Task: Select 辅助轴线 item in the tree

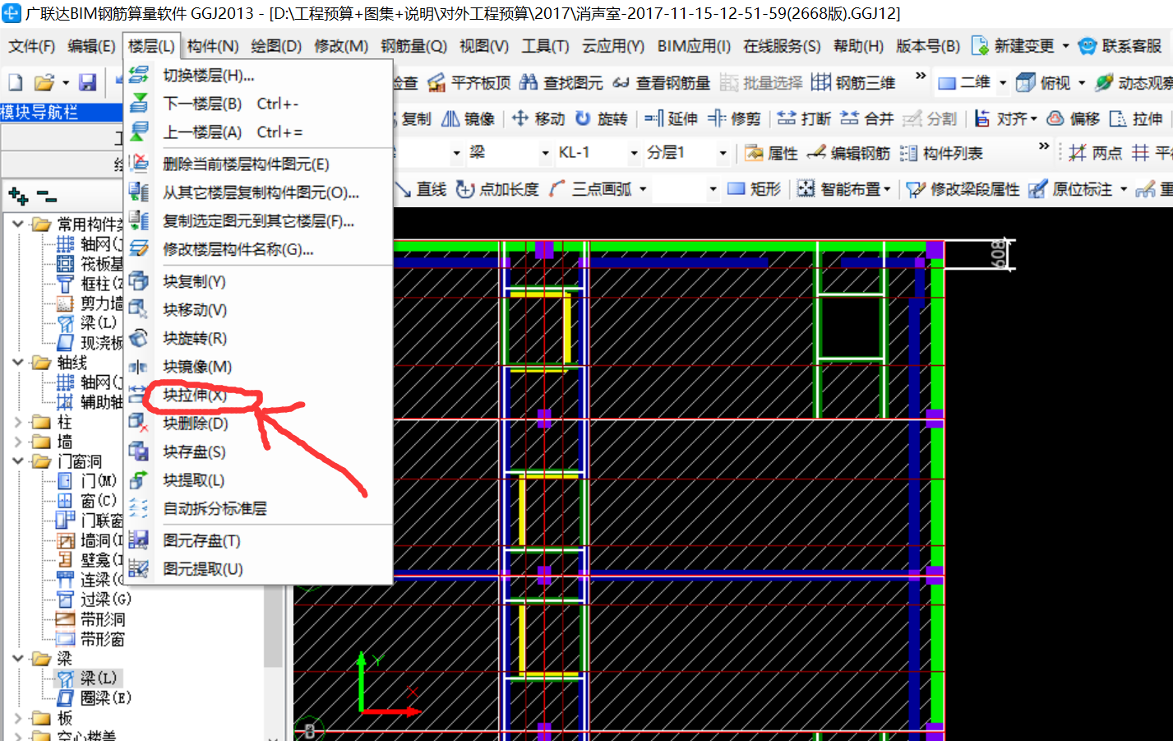Action: (90, 402)
